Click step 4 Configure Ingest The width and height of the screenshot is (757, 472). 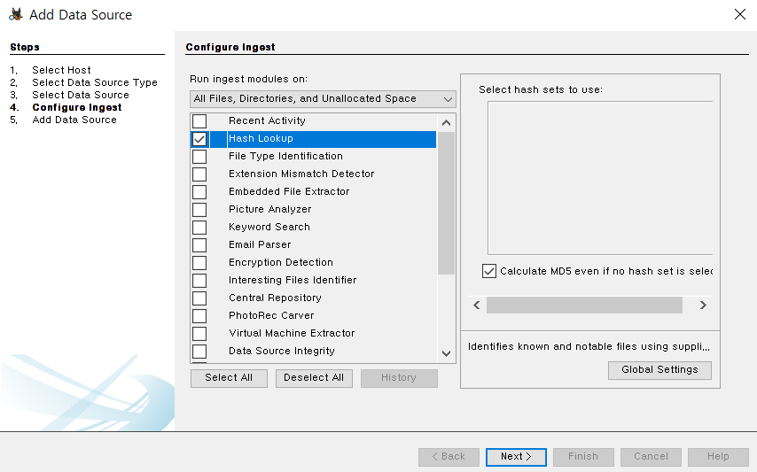(77, 107)
